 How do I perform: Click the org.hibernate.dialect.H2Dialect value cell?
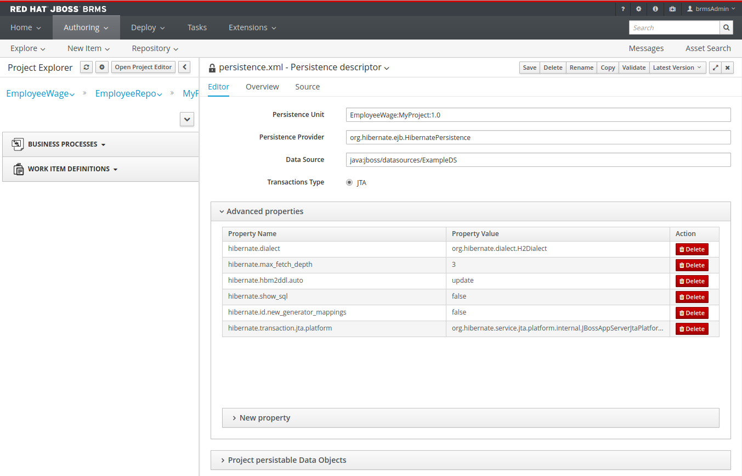[558, 249]
